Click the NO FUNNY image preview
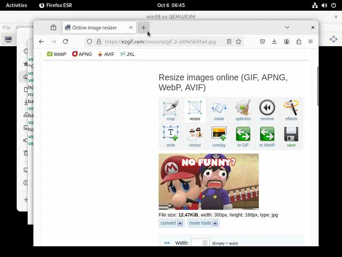This screenshot has width=342, height=257. pos(208,182)
